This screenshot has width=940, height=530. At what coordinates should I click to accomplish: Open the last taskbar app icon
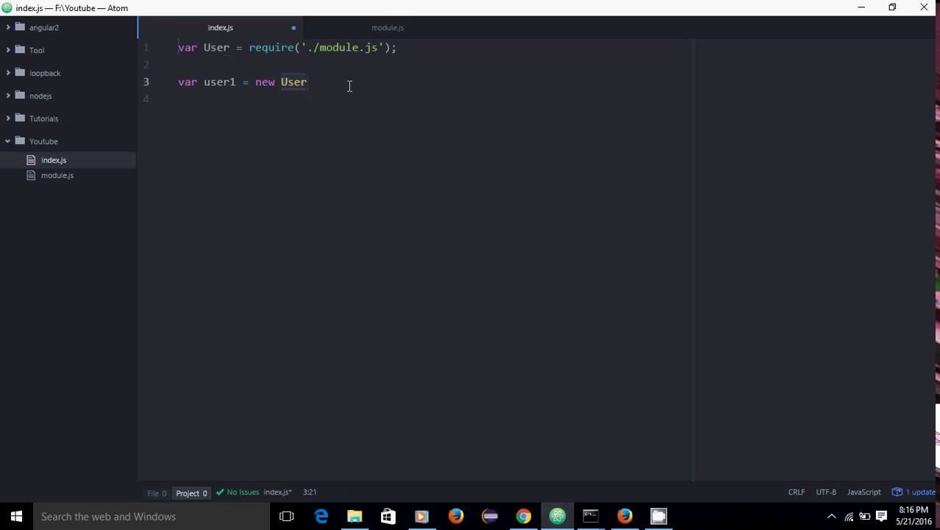click(x=658, y=517)
